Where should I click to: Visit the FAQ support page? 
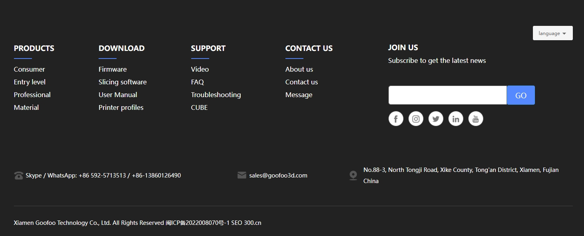[197, 82]
